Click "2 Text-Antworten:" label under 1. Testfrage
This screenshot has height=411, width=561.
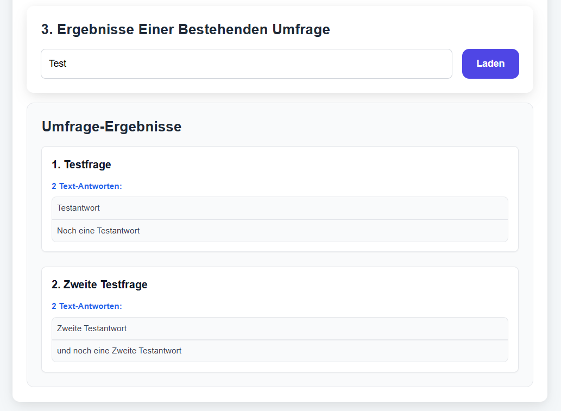[x=87, y=186]
